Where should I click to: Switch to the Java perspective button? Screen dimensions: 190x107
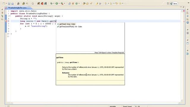pos(174,4)
